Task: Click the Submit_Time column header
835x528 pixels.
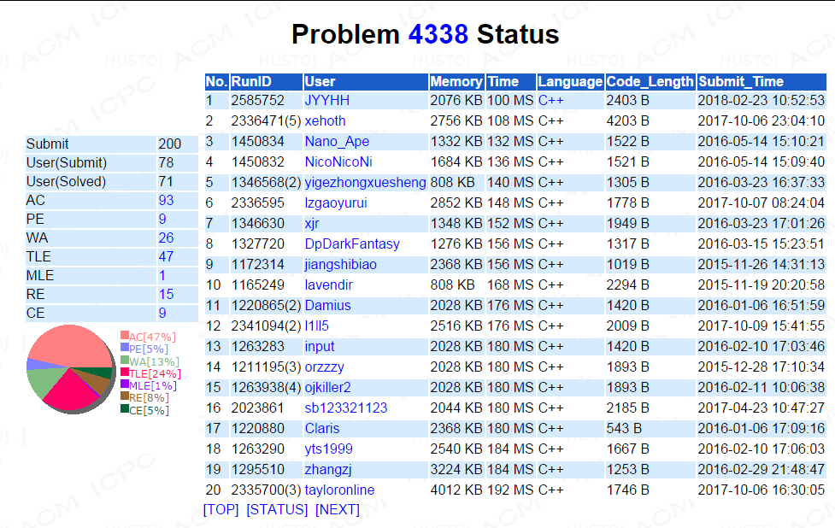Action: pos(761,81)
